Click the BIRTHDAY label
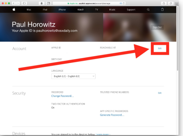 point(57,59)
